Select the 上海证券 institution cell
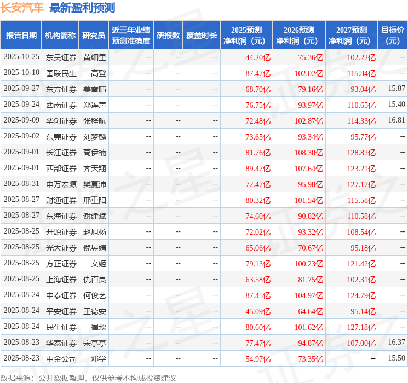Image resolution: width=408 pixels, height=383 pixels. 61,280
